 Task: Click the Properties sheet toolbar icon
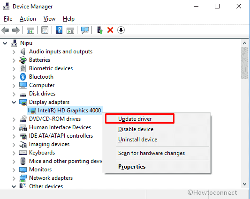(x=45, y=30)
